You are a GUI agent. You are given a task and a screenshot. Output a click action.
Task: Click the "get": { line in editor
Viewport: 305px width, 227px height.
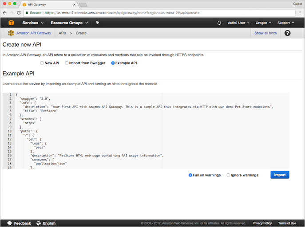point(34,139)
